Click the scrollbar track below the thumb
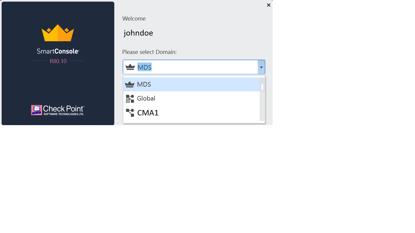The width and height of the screenshot is (415, 233). coord(262,106)
